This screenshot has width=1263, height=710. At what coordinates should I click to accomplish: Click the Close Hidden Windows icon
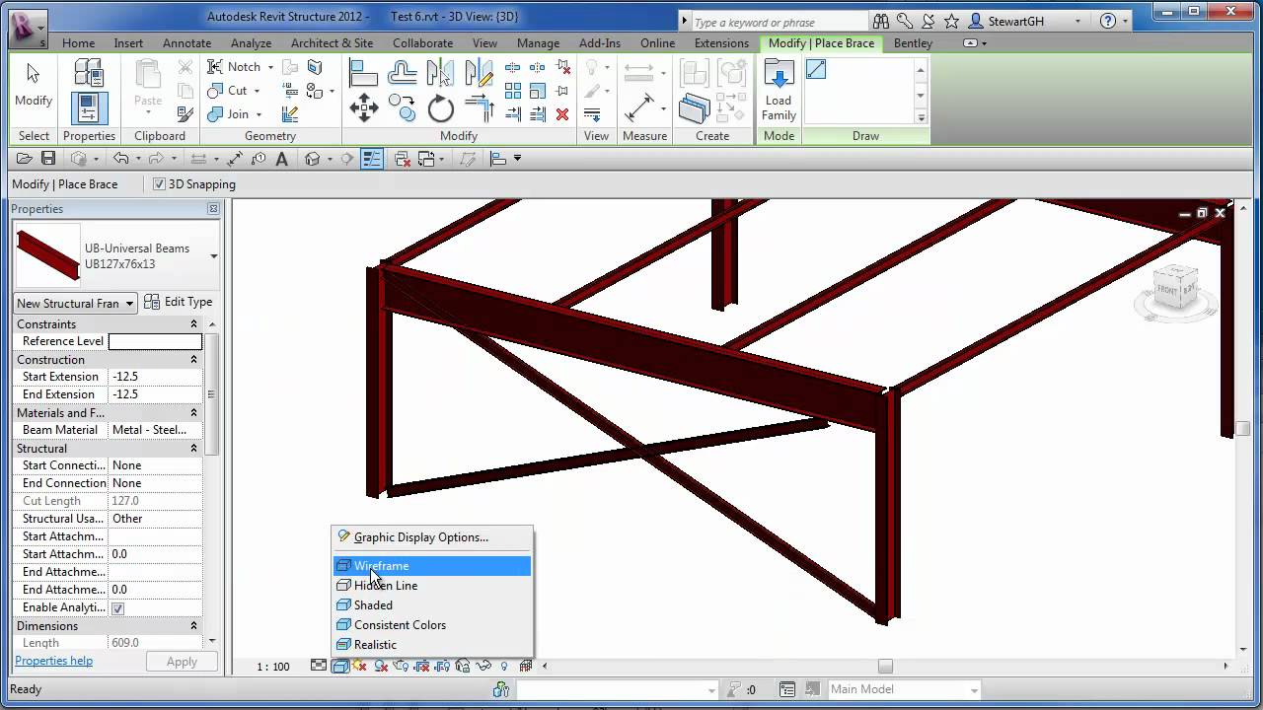(402, 159)
